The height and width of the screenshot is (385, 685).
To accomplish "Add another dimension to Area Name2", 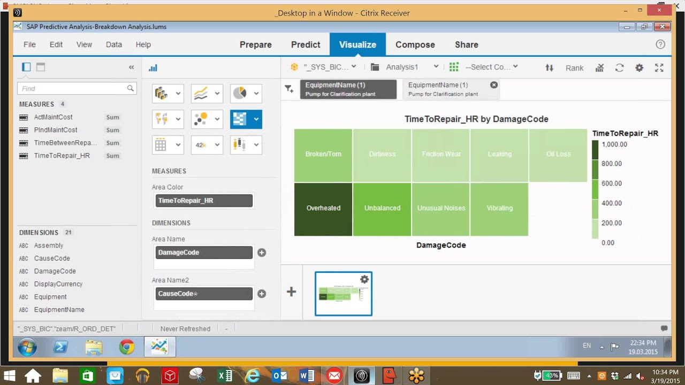I will point(262,294).
